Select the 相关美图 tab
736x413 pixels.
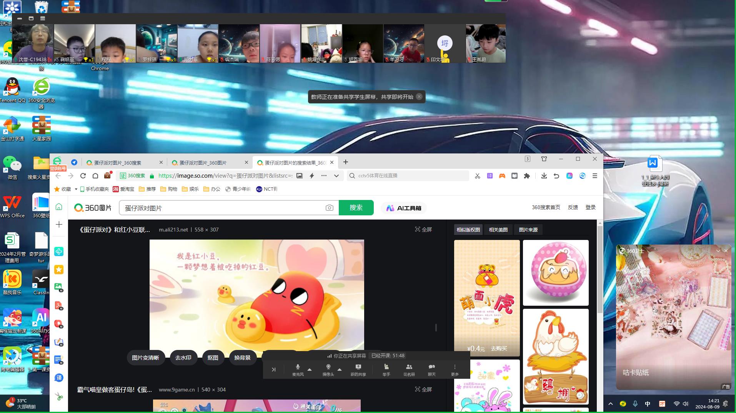[498, 230]
